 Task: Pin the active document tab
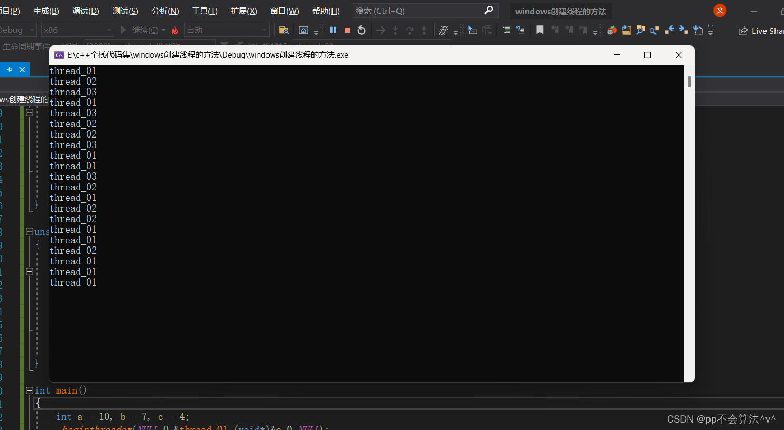click(x=10, y=69)
